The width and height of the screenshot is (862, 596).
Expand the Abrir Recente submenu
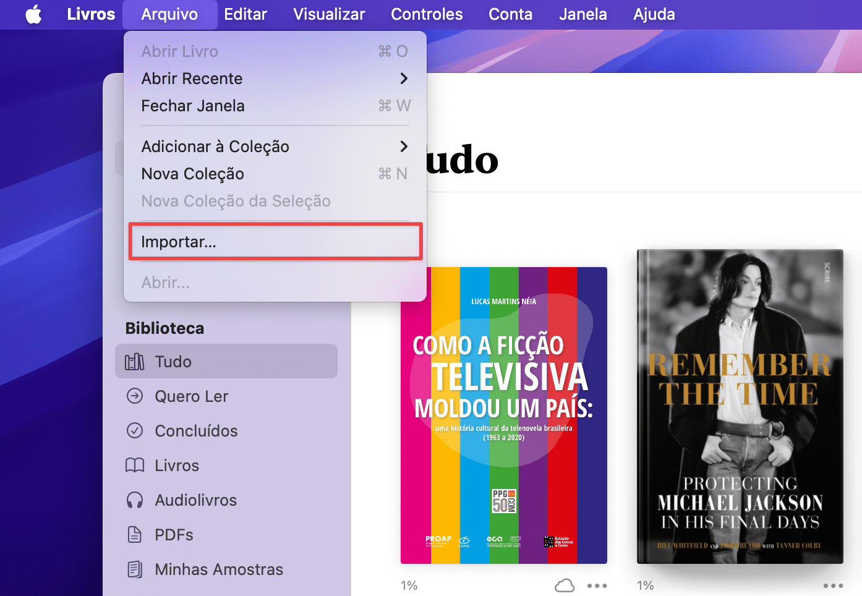[275, 79]
